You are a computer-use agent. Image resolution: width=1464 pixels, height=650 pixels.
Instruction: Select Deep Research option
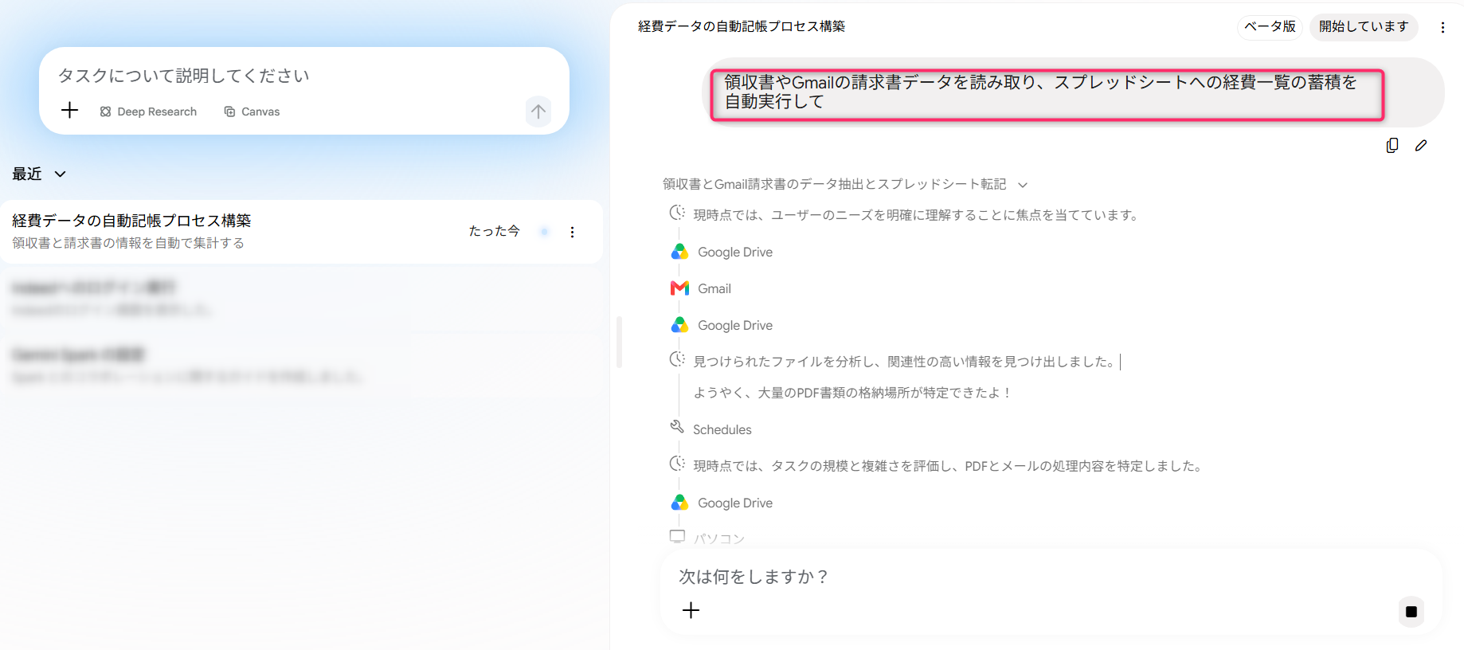[148, 112]
